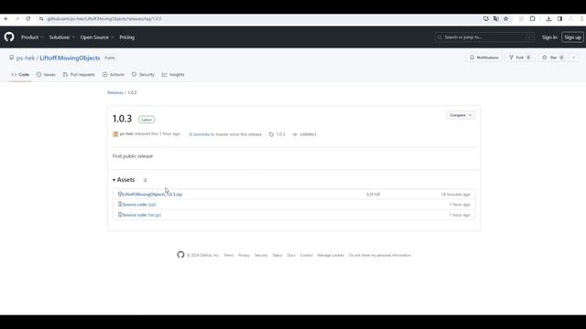The width and height of the screenshot is (586, 329).
Task: Click the Sign in link
Action: coord(549,37)
